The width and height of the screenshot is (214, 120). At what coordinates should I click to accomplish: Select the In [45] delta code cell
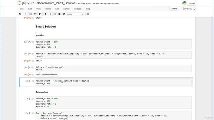(x=113, y=68)
